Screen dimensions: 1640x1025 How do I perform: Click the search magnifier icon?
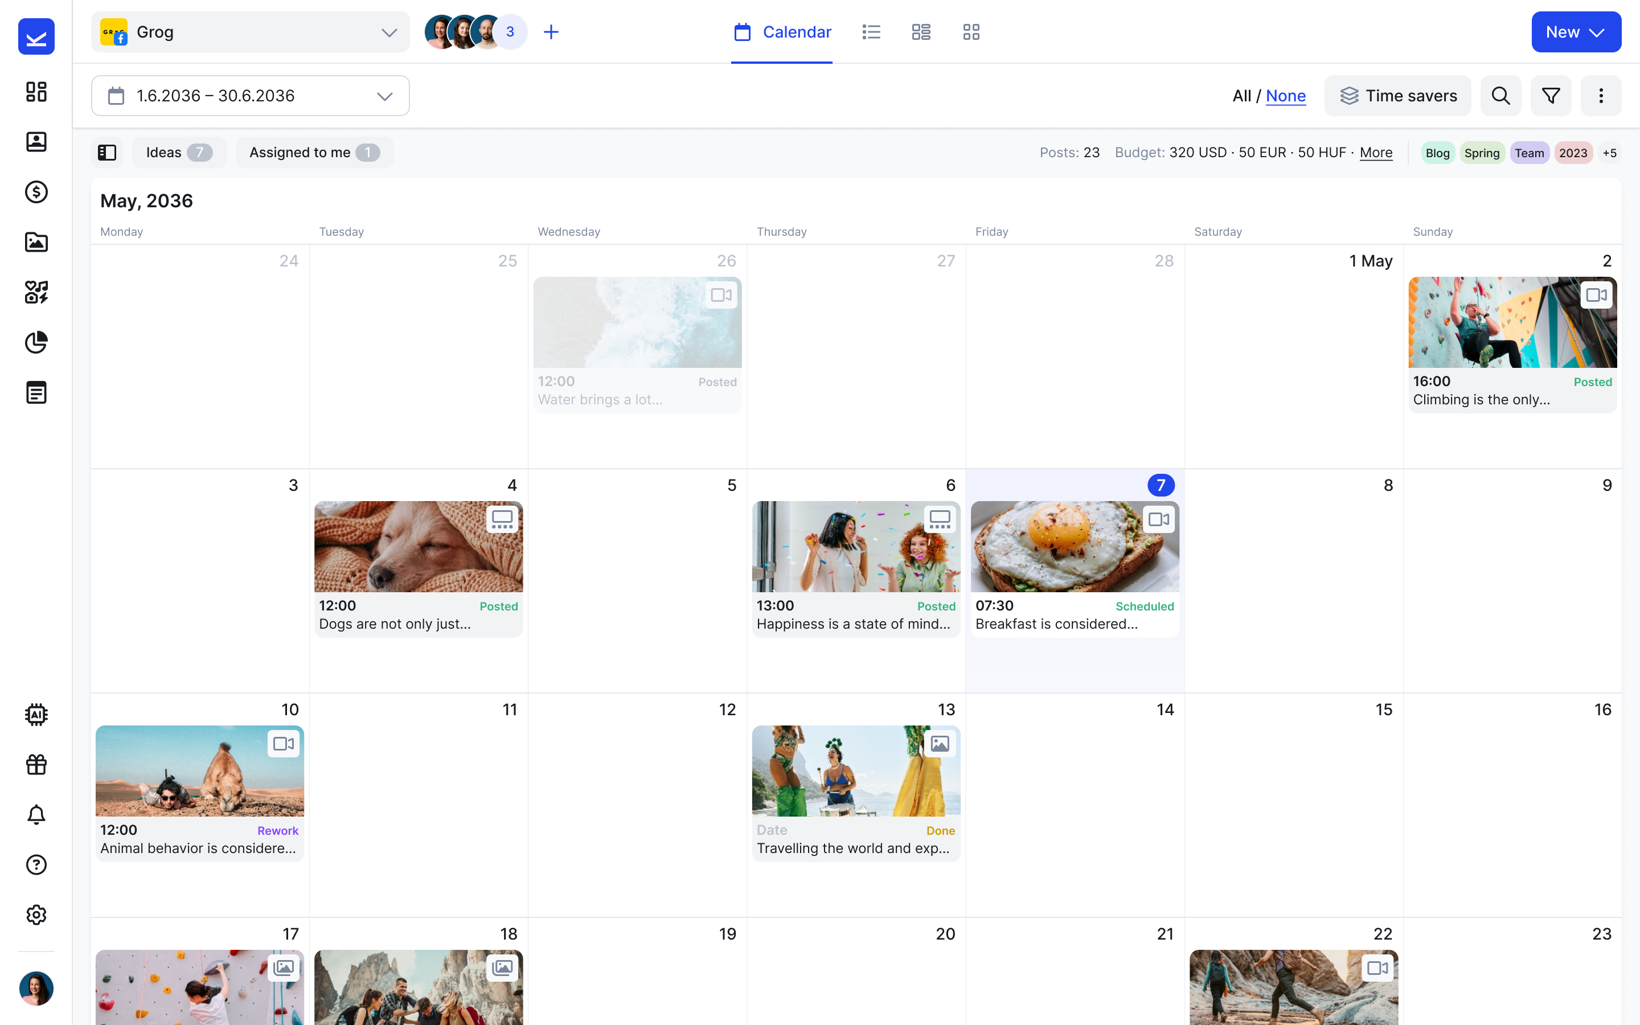pos(1500,96)
